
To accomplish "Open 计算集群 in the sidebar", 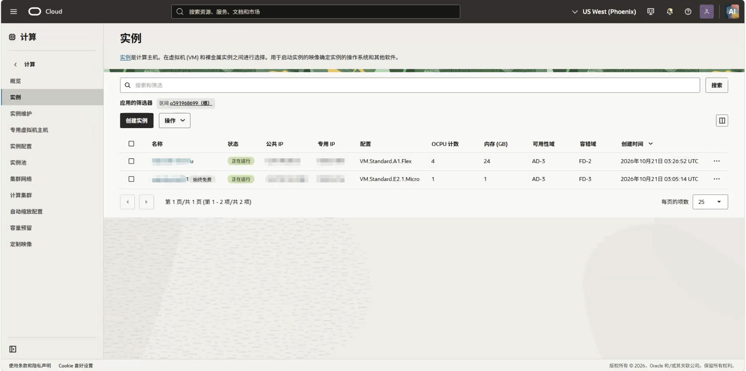I will [21, 195].
